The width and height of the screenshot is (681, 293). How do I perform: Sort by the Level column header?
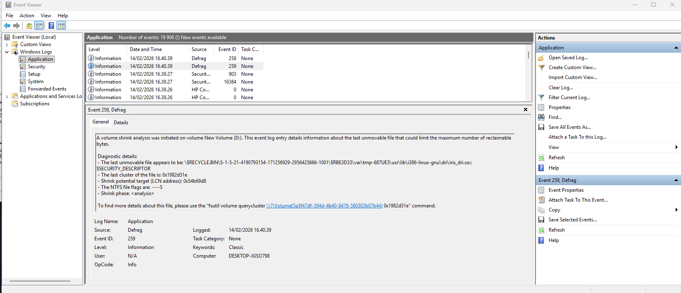(106, 49)
